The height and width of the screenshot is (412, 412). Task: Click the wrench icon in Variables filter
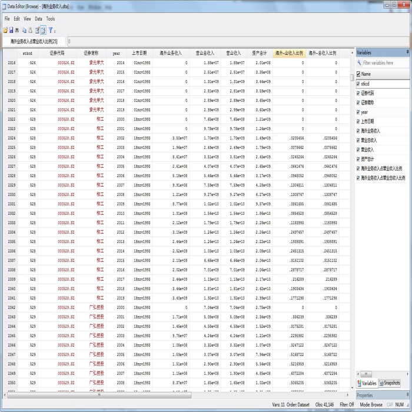pos(359,63)
